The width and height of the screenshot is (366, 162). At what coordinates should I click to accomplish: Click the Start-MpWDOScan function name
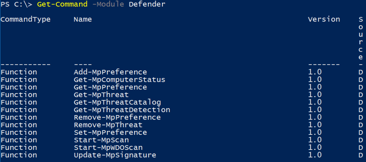(x=108, y=147)
